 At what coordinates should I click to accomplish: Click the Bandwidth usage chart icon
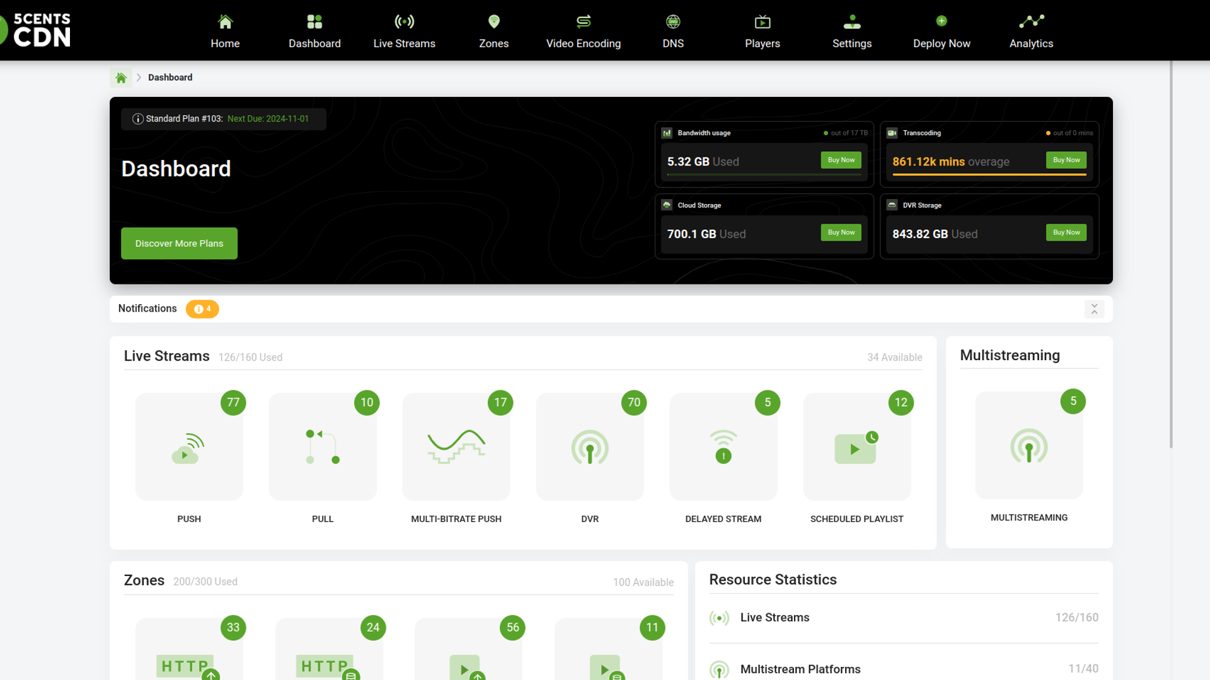[667, 133]
